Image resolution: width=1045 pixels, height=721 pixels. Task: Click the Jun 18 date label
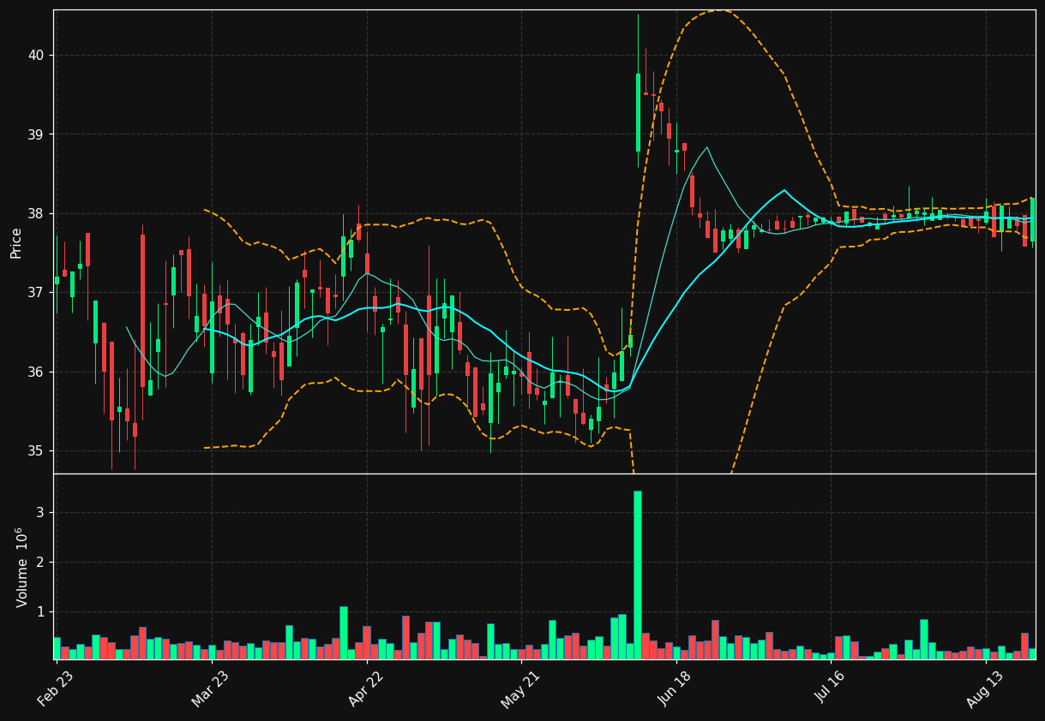tap(675, 687)
